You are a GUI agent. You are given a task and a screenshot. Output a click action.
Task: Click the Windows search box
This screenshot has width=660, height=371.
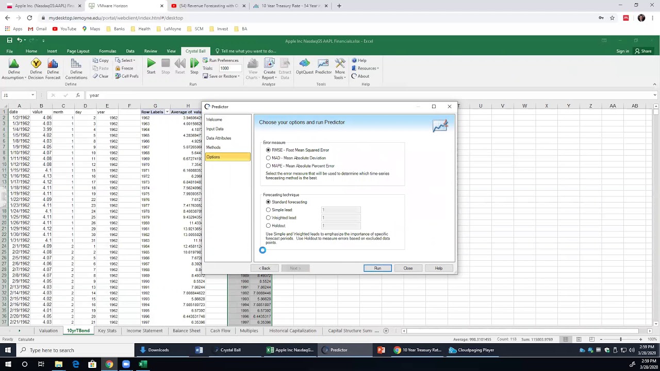(74, 350)
